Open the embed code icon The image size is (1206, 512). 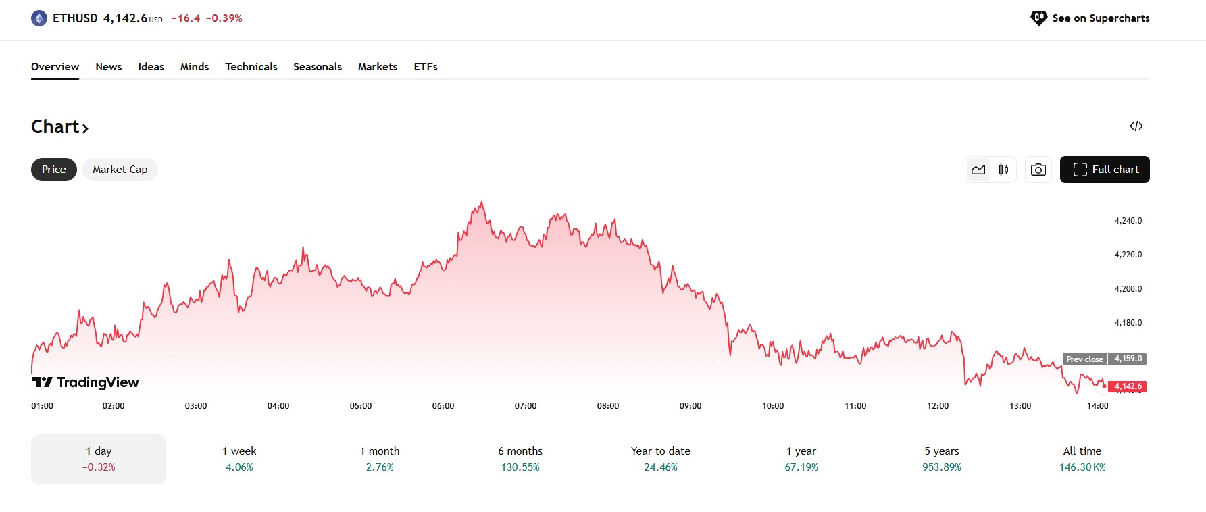(x=1136, y=126)
